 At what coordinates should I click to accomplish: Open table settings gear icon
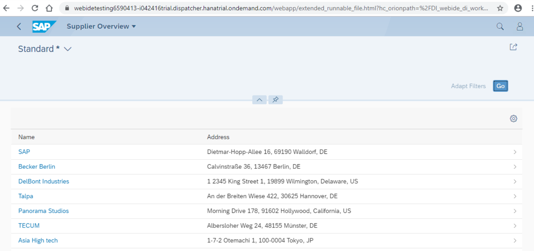[513, 119]
